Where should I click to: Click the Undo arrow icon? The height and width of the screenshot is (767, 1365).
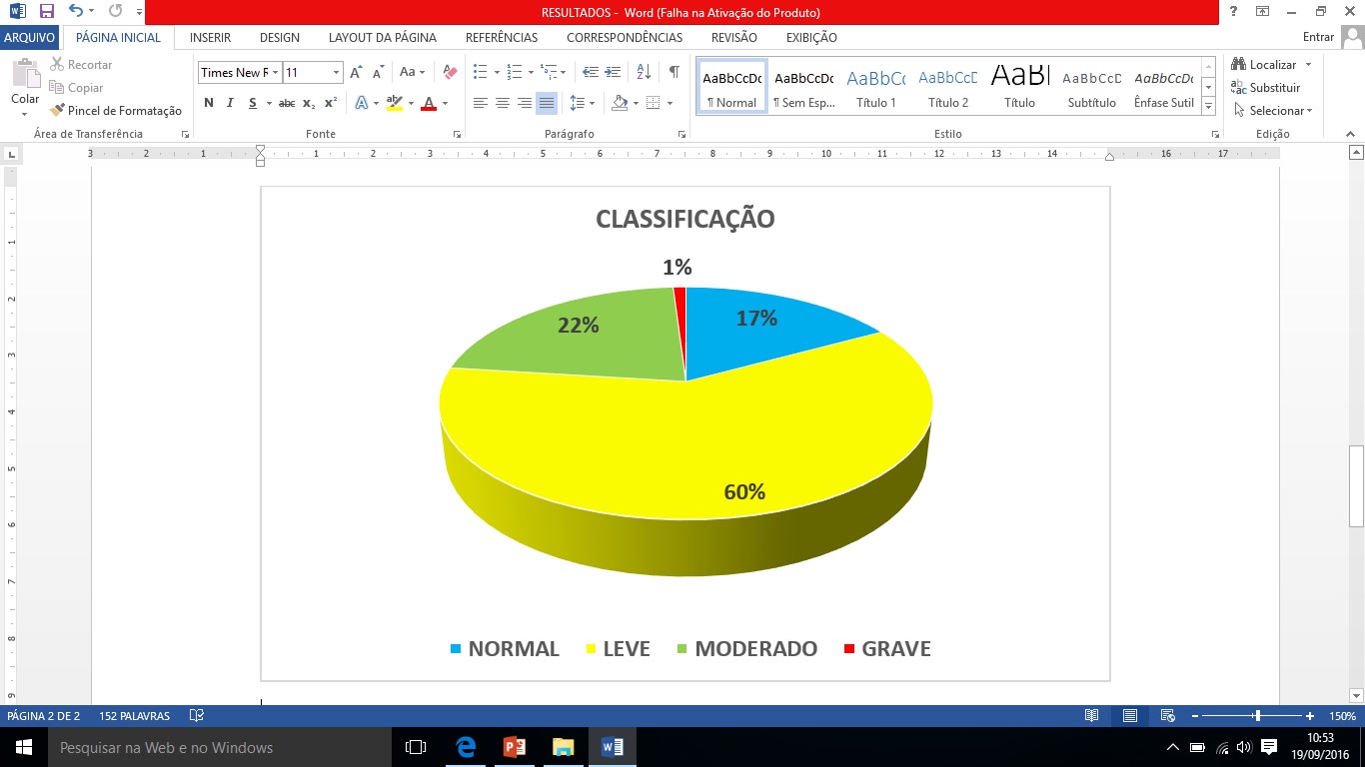pos(76,12)
